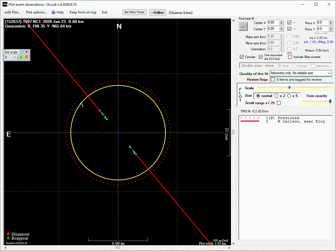Select the x 2 size radio button
This screenshot has width=336, height=251.
click(276, 96)
